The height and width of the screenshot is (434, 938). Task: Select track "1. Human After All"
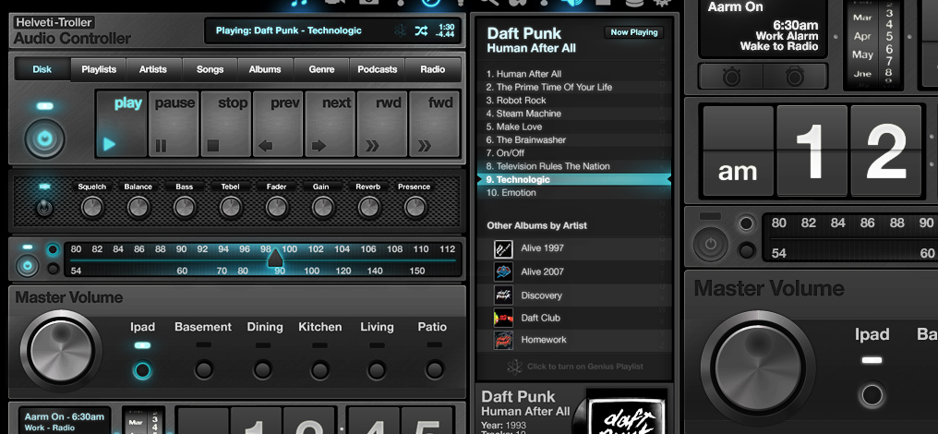[574, 74]
